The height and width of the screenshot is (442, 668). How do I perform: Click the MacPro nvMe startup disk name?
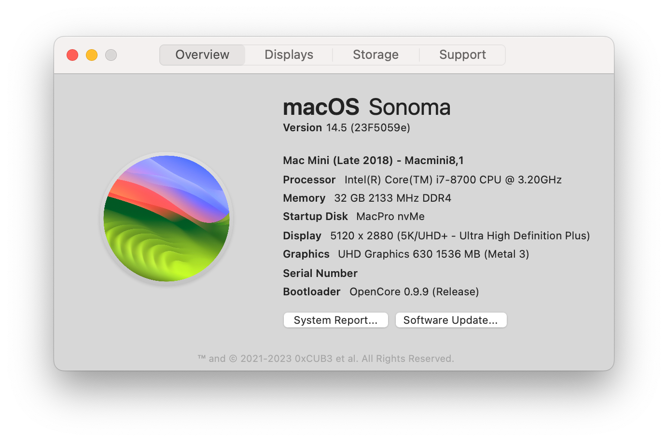click(390, 217)
